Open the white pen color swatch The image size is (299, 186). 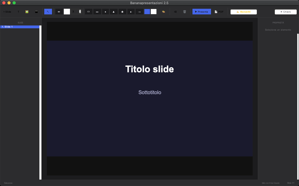(x=67, y=12)
